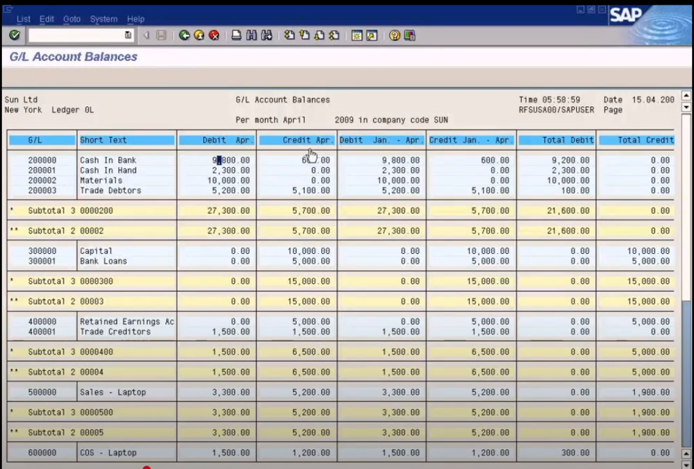
Task: Click the Short Text column header
Action: click(x=127, y=140)
